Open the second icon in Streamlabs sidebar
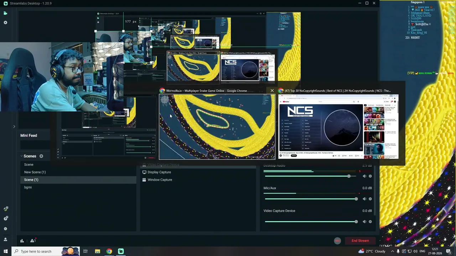Viewport: 456px width, 256px height. (x=5, y=22)
